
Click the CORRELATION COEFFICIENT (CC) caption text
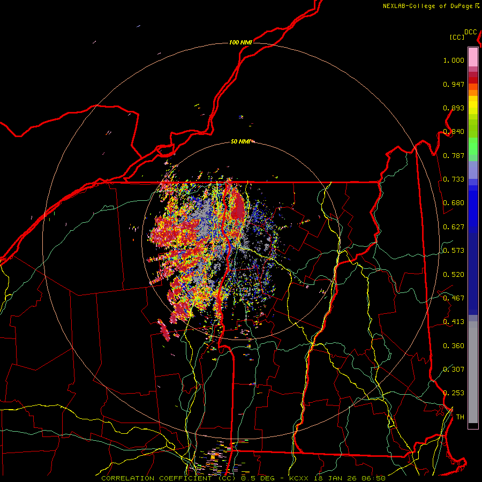pyautogui.click(x=169, y=478)
